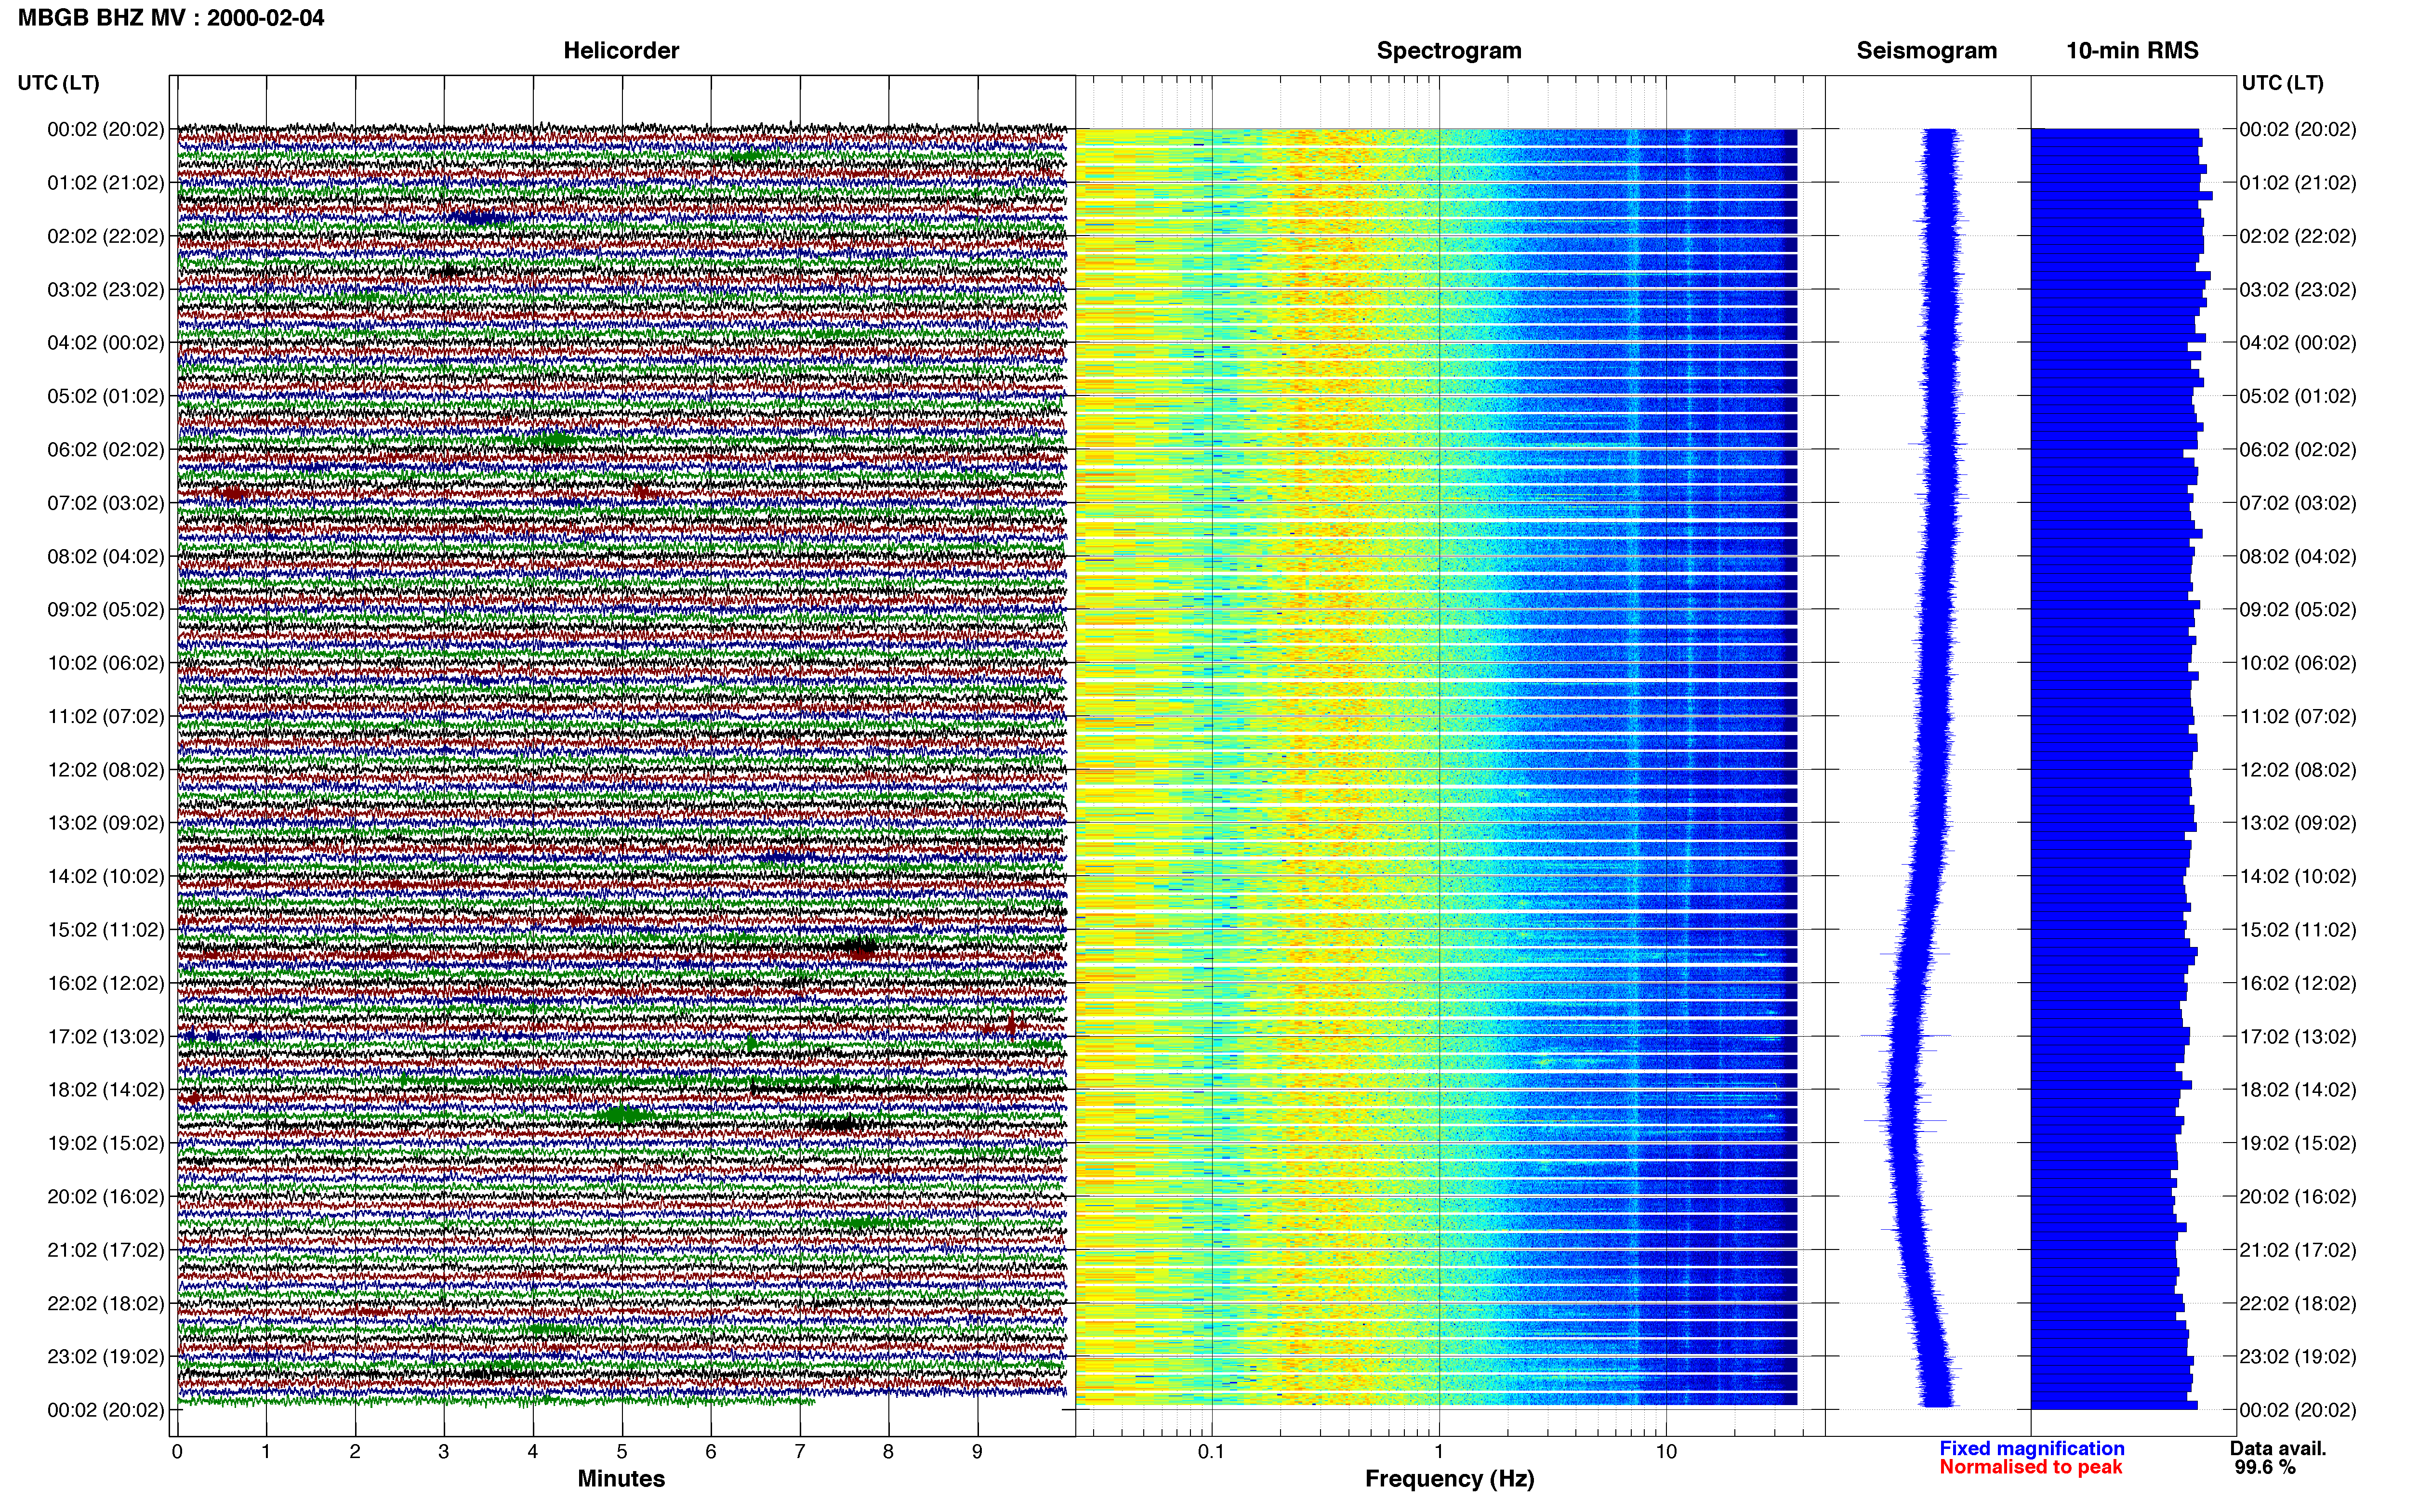The image size is (2418, 1512).
Task: Click the '0.1' tick on Frequency axis
Action: [1211, 1452]
